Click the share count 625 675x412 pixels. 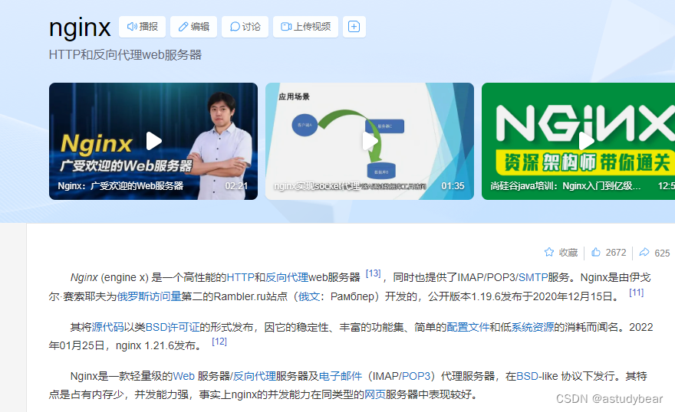click(x=662, y=253)
